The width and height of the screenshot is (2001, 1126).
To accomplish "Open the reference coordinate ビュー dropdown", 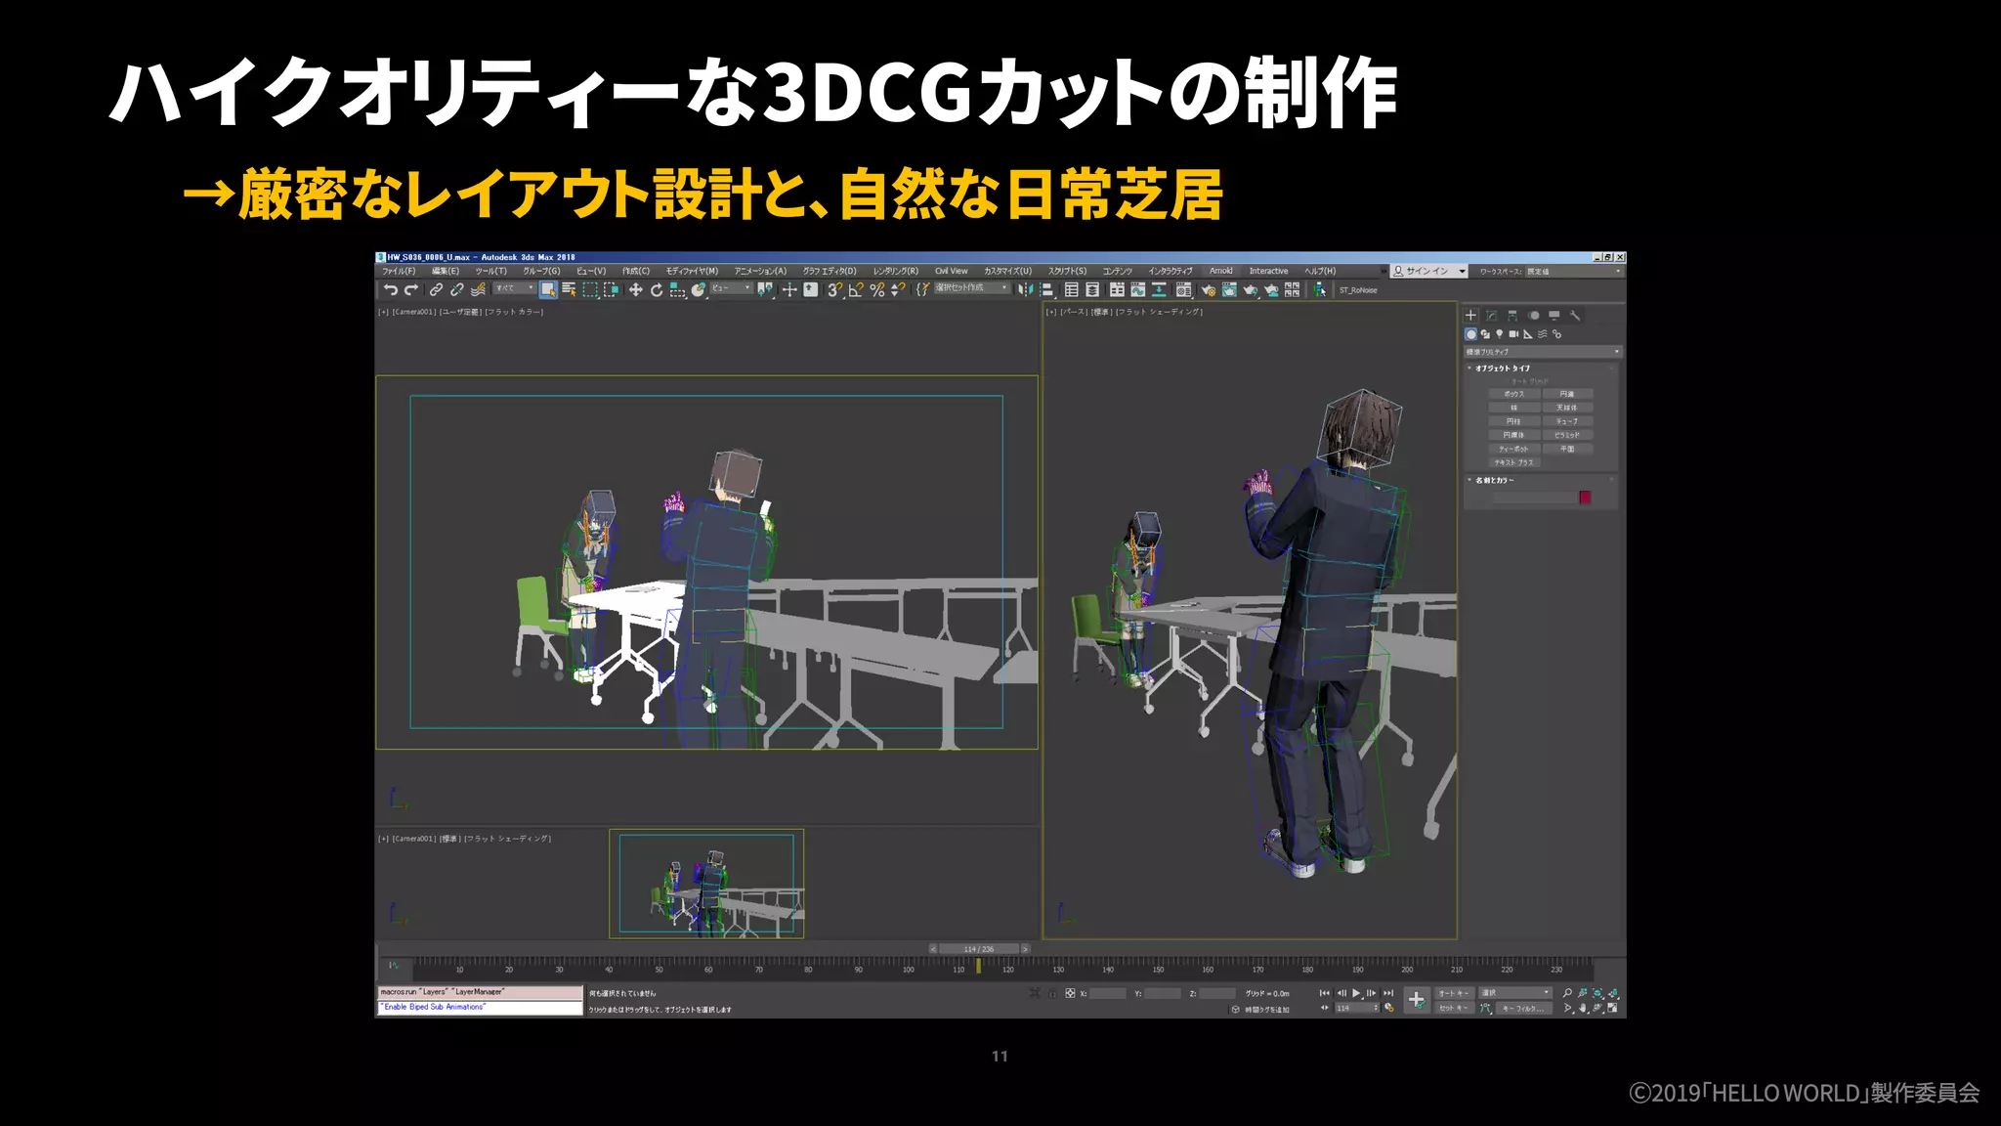I will 731,288.
